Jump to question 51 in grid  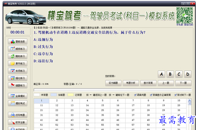click(x=42, y=125)
